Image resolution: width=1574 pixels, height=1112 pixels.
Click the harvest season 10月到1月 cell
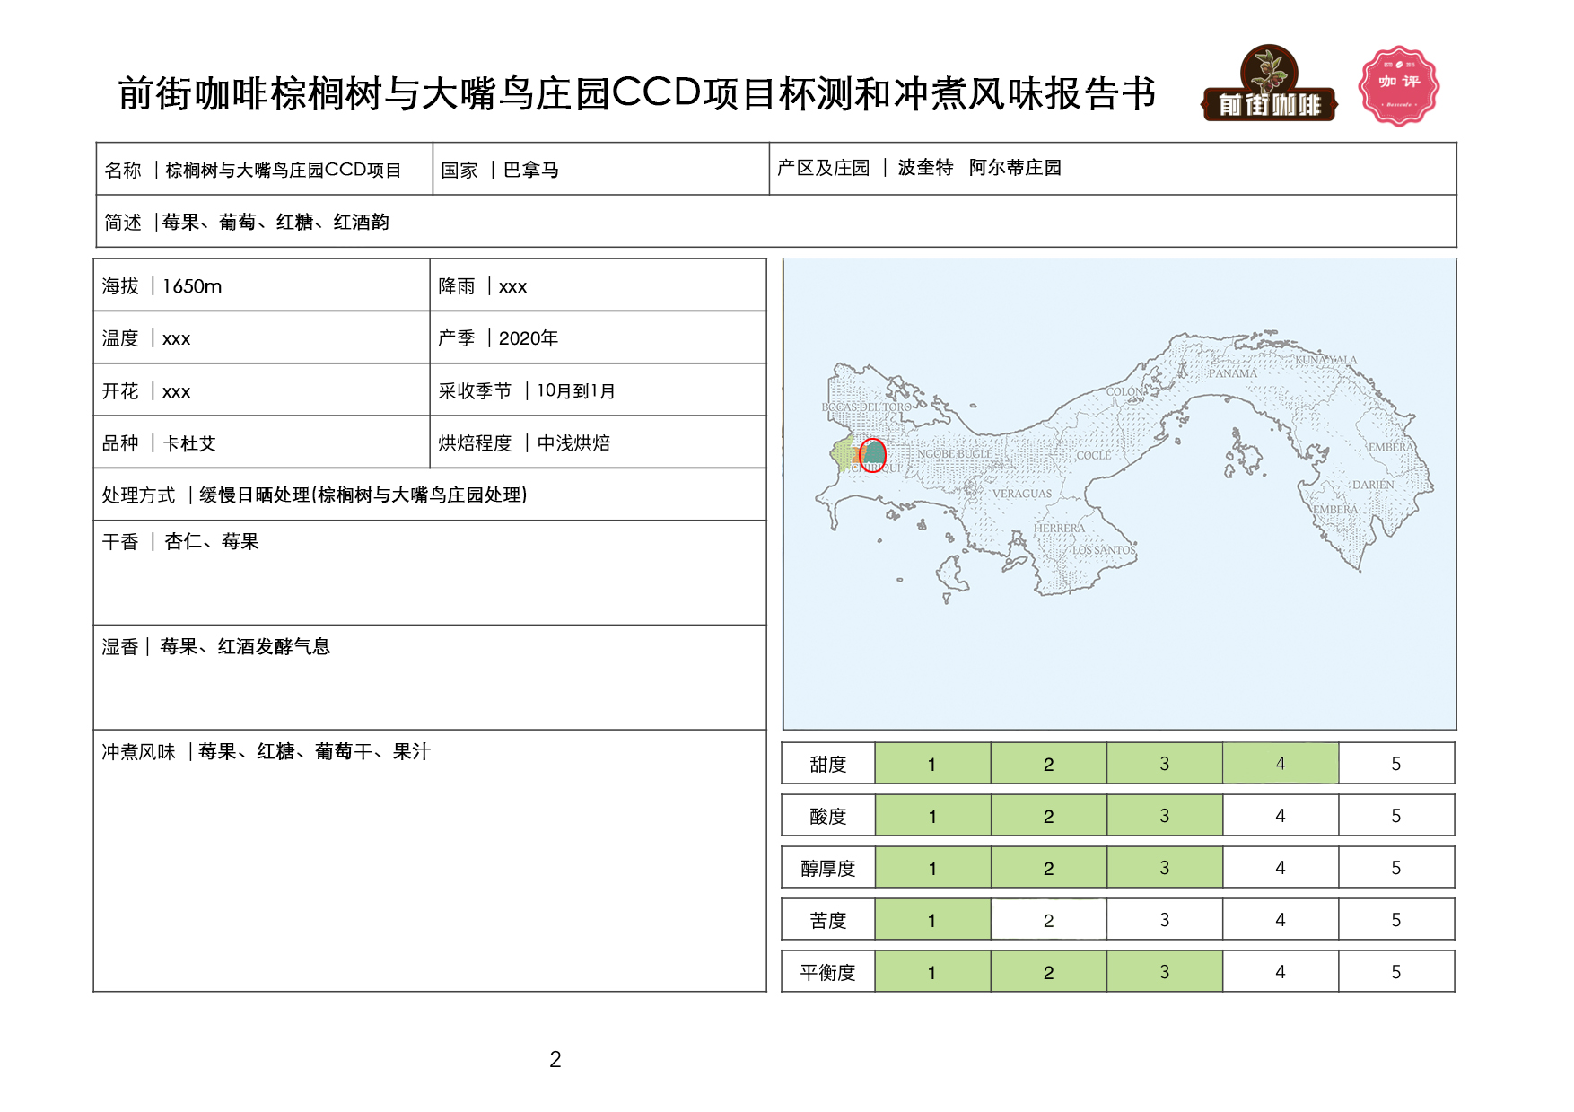pyautogui.click(x=597, y=391)
